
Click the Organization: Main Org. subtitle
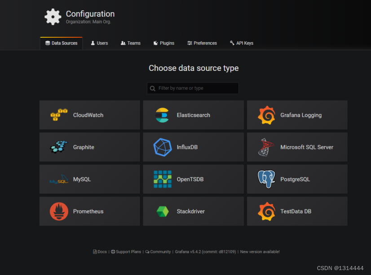(88, 22)
